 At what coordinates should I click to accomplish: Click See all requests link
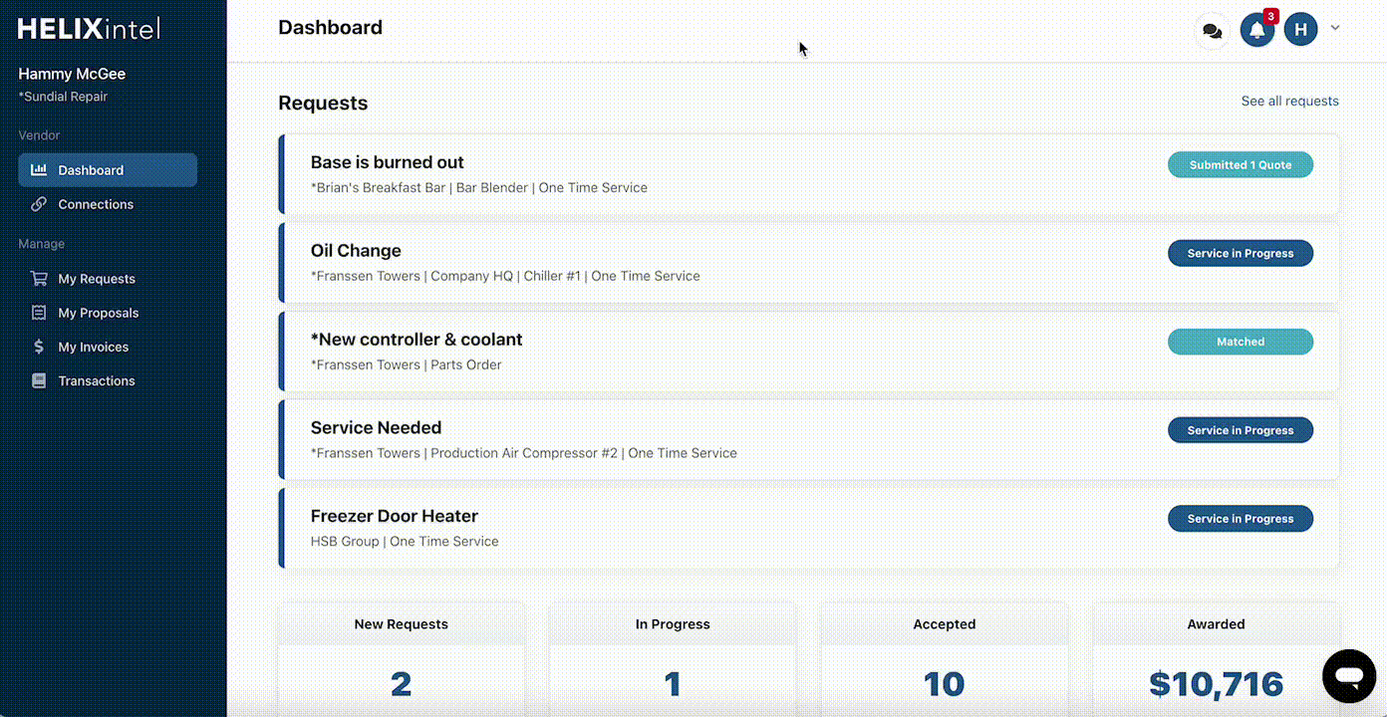click(x=1289, y=101)
